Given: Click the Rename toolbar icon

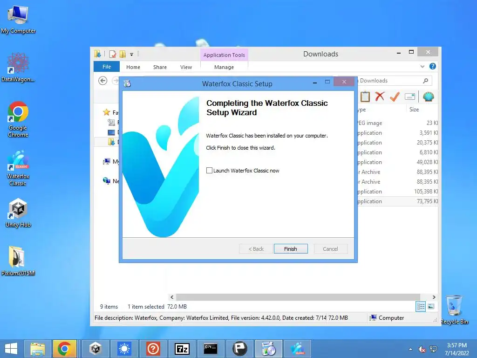Looking at the screenshot, I should [410, 97].
